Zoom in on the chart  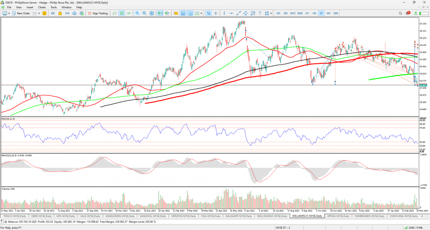tap(137, 13)
